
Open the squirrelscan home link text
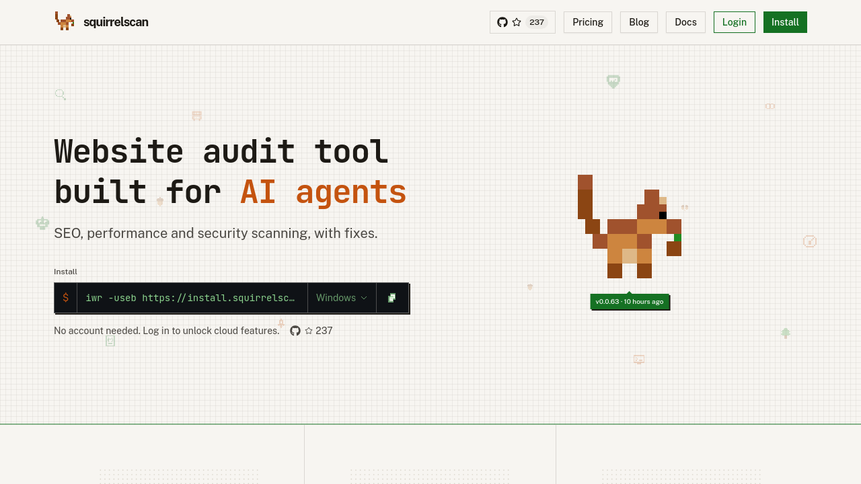[116, 22]
